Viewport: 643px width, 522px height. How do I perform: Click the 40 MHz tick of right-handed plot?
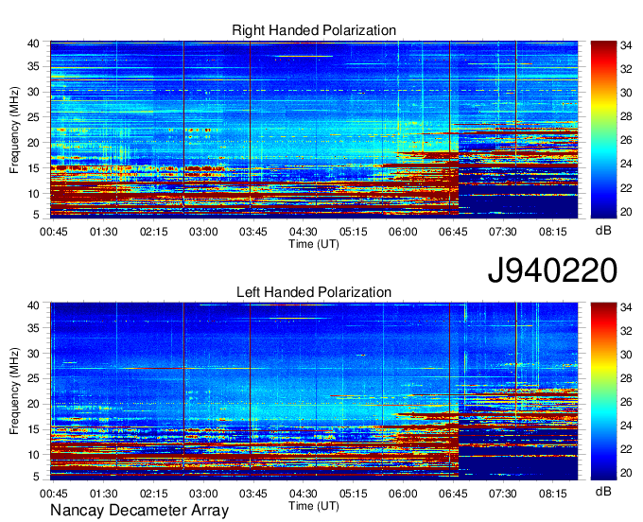pyautogui.click(x=33, y=43)
